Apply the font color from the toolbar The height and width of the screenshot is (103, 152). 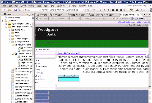click(137, 10)
